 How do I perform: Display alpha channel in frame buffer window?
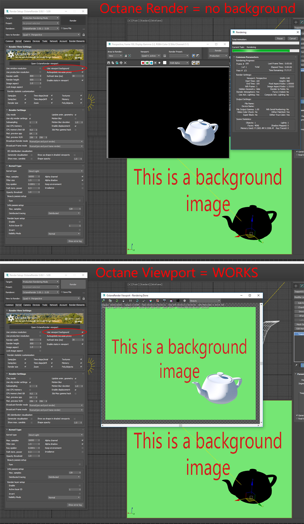pos(155,63)
